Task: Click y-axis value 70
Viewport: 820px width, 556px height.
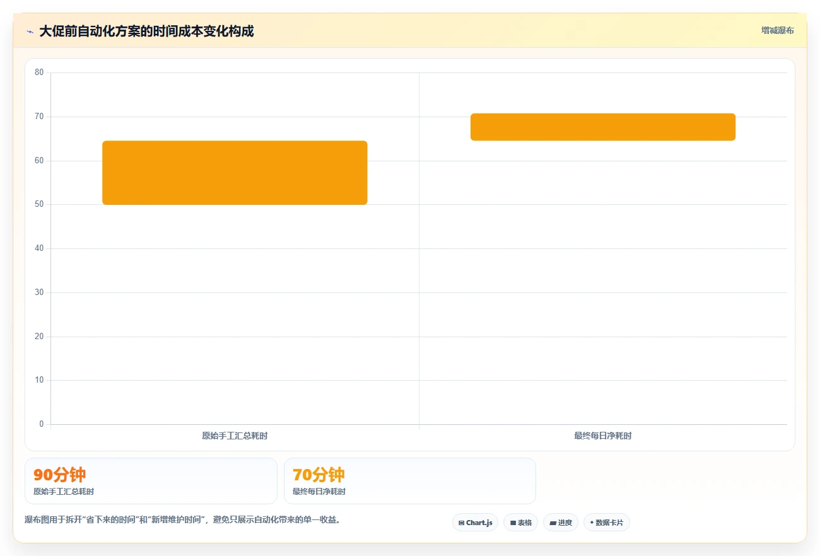Action: click(39, 117)
